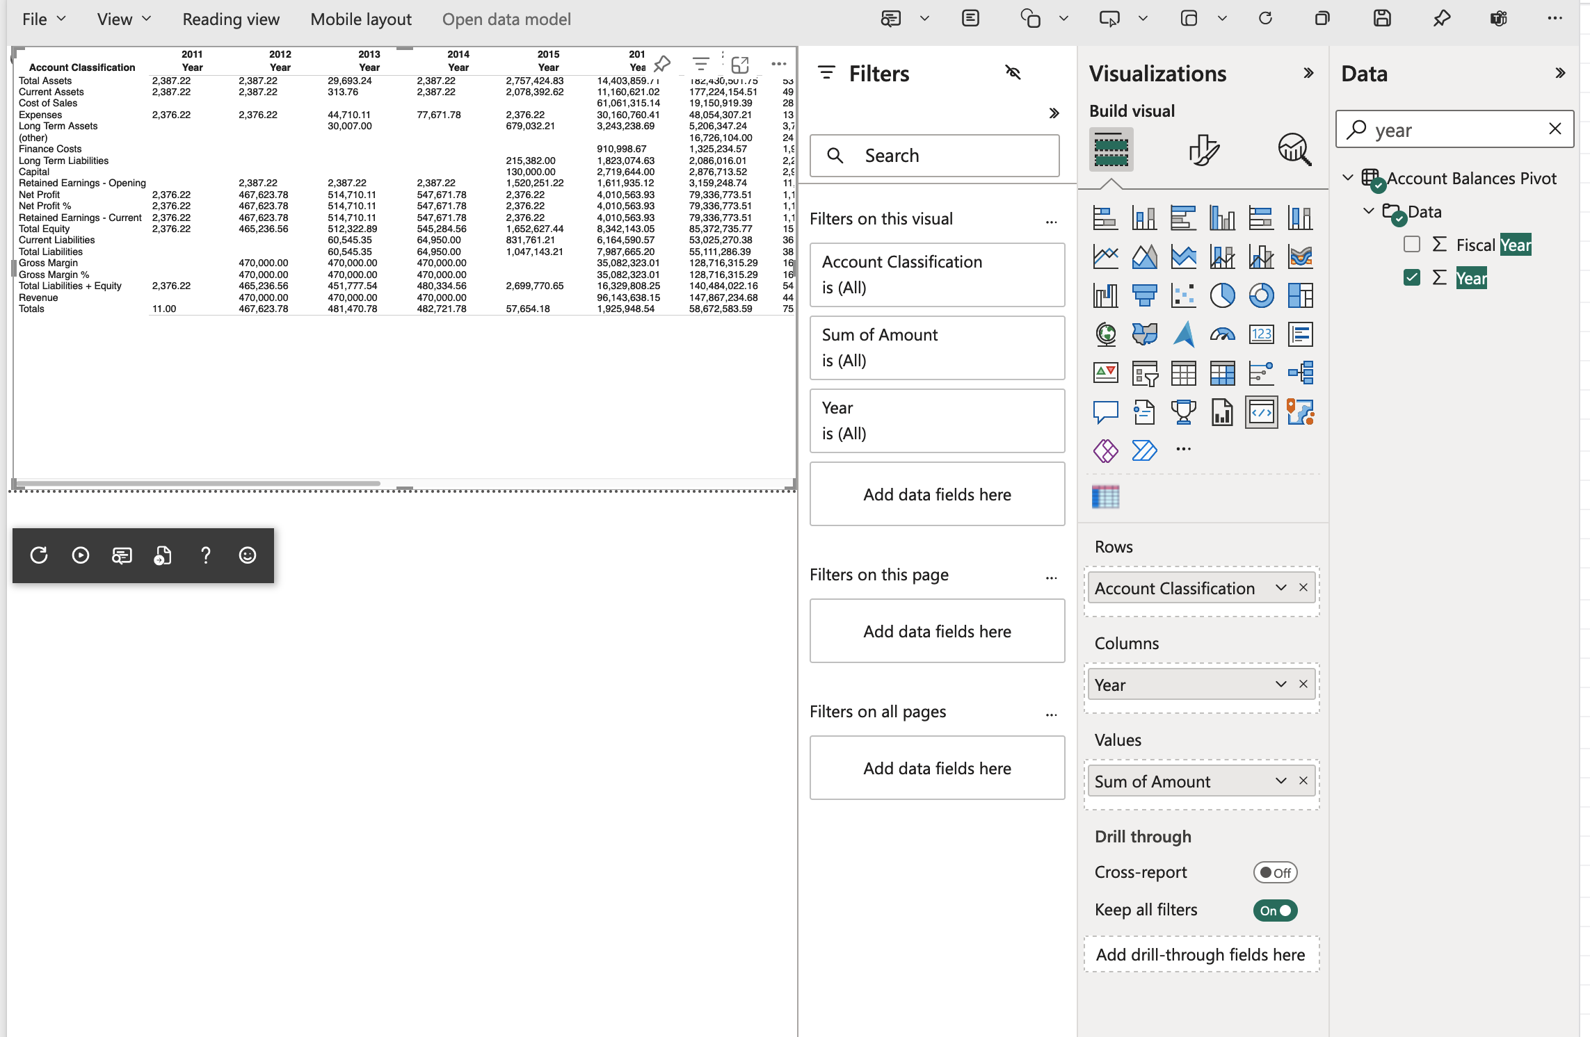Image resolution: width=1590 pixels, height=1037 pixels.
Task: Select the Gauge visualization
Action: coord(1222,334)
